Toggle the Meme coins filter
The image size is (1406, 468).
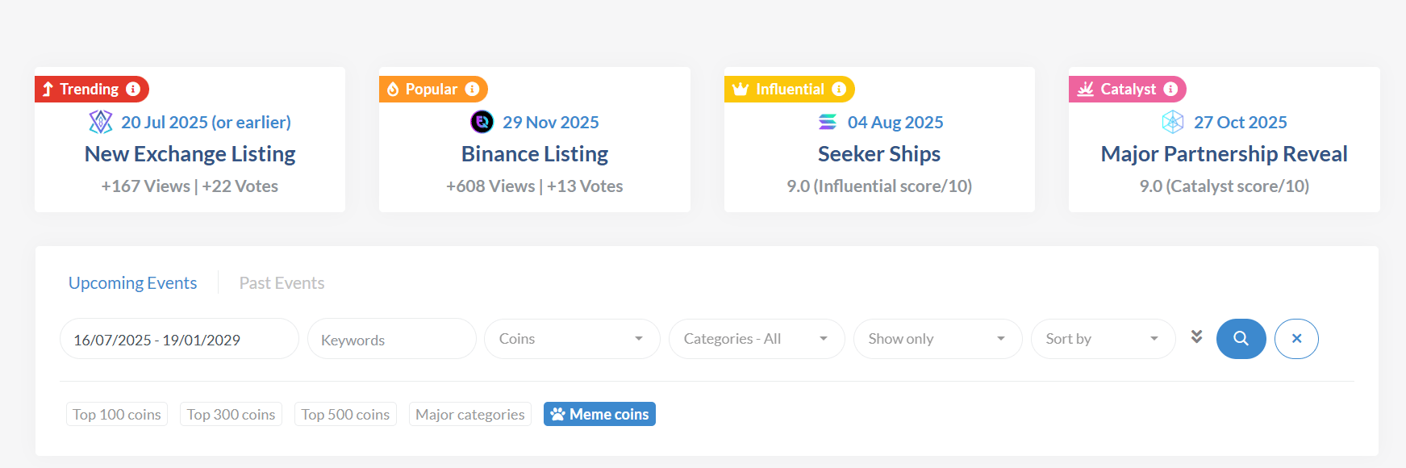click(x=599, y=414)
